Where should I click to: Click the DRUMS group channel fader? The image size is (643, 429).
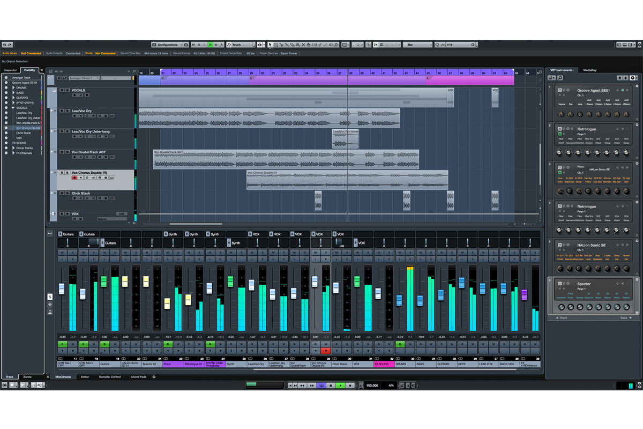click(399, 300)
